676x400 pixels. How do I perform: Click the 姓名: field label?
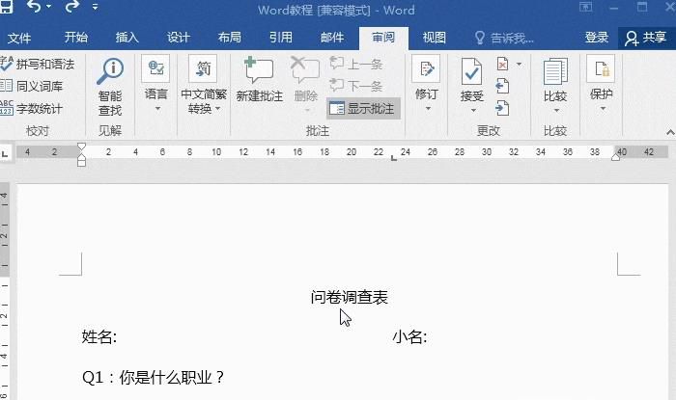(99, 336)
